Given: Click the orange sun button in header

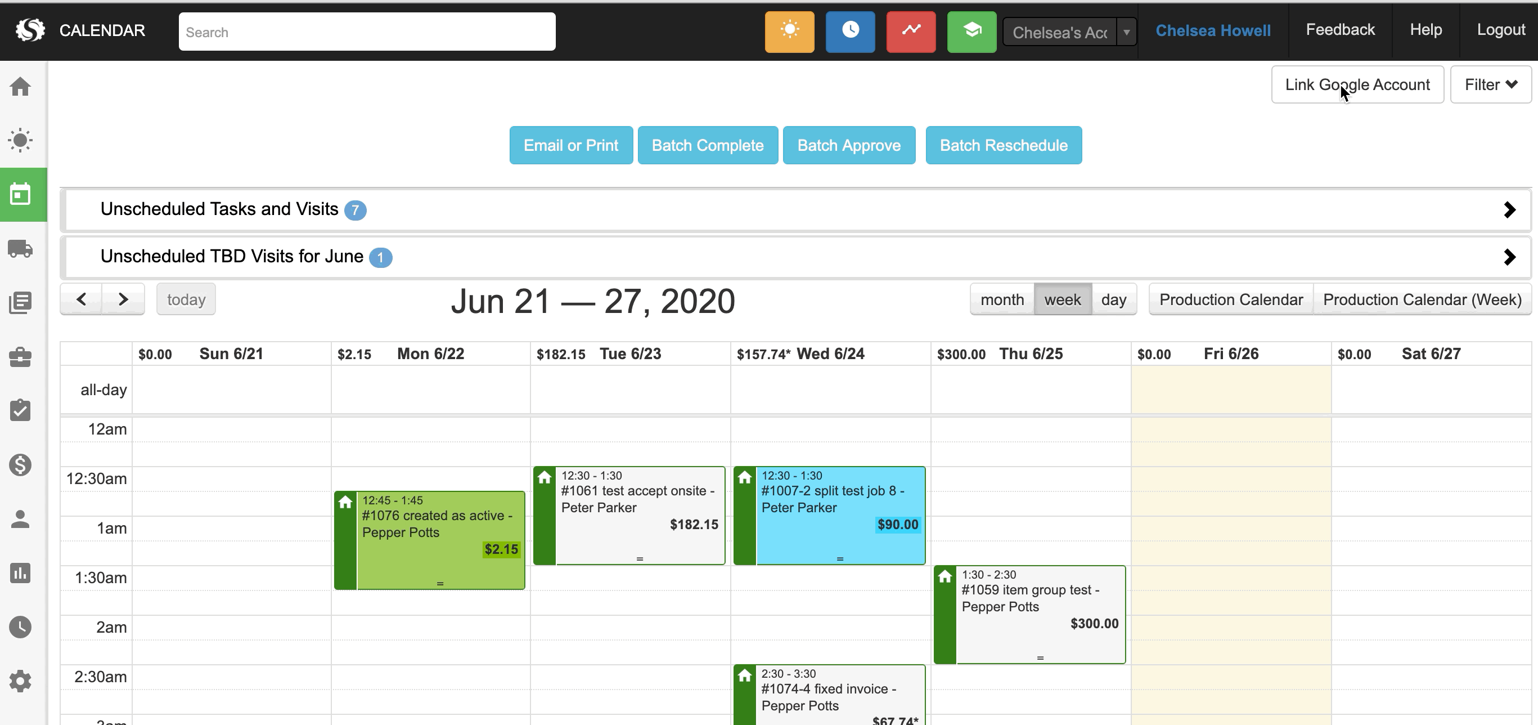Looking at the screenshot, I should 789,31.
